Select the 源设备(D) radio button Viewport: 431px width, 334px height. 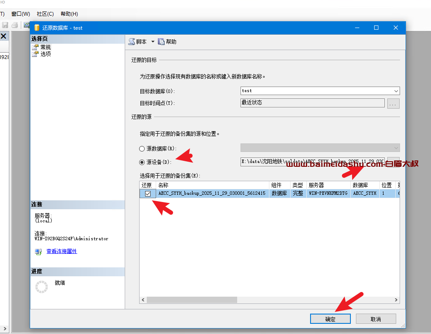(x=142, y=162)
